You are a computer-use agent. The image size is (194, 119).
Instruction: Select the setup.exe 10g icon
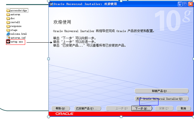[8, 42]
